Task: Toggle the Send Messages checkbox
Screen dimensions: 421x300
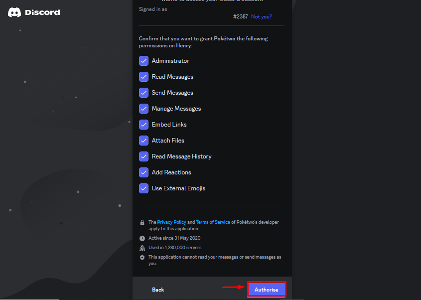Action: tap(143, 93)
